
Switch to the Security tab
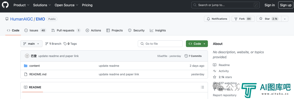[x=136, y=30]
